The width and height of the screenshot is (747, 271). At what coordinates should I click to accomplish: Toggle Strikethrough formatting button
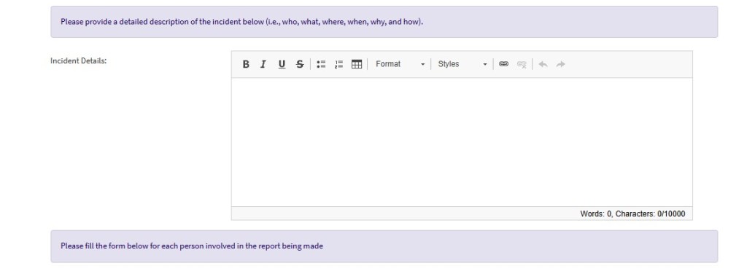(300, 64)
